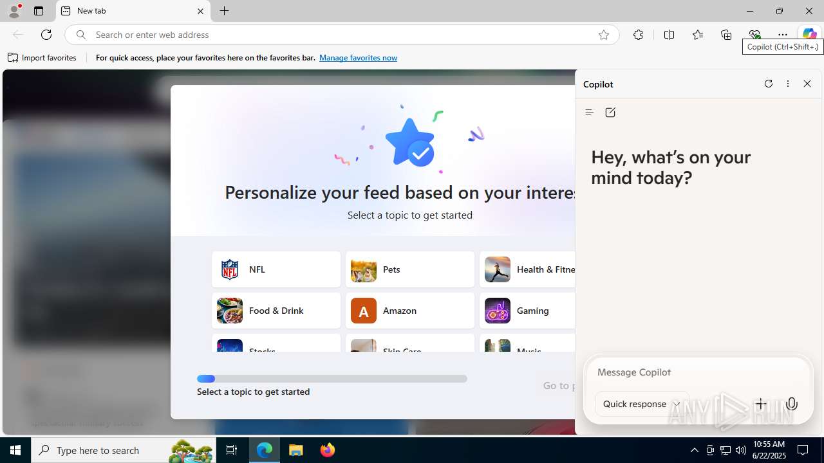Go back with the back arrow
The height and width of the screenshot is (463, 824).
coord(18,35)
